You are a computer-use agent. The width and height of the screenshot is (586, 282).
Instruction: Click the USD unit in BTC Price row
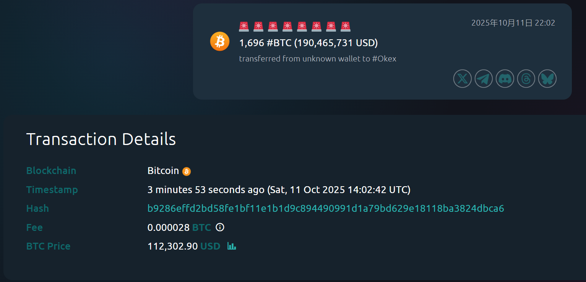(210, 246)
